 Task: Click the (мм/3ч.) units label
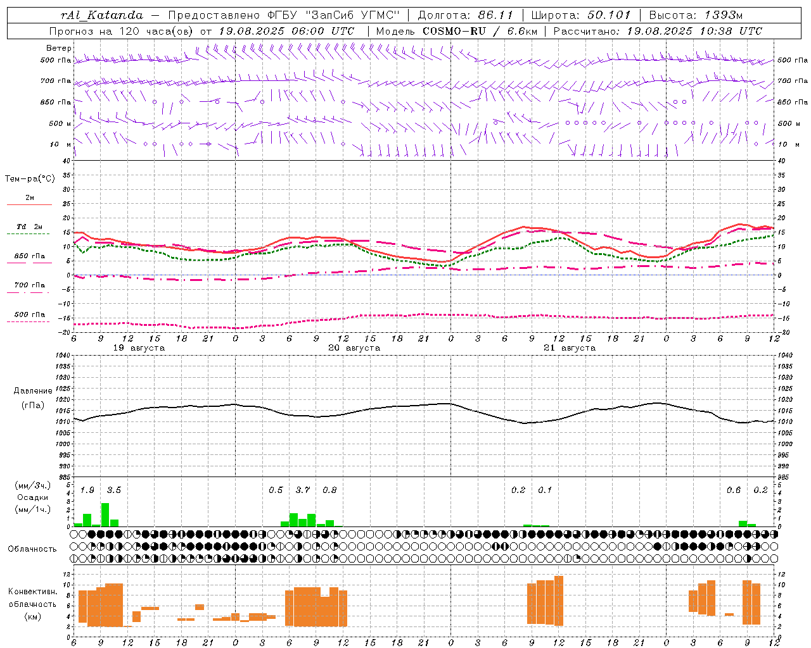coord(32,486)
